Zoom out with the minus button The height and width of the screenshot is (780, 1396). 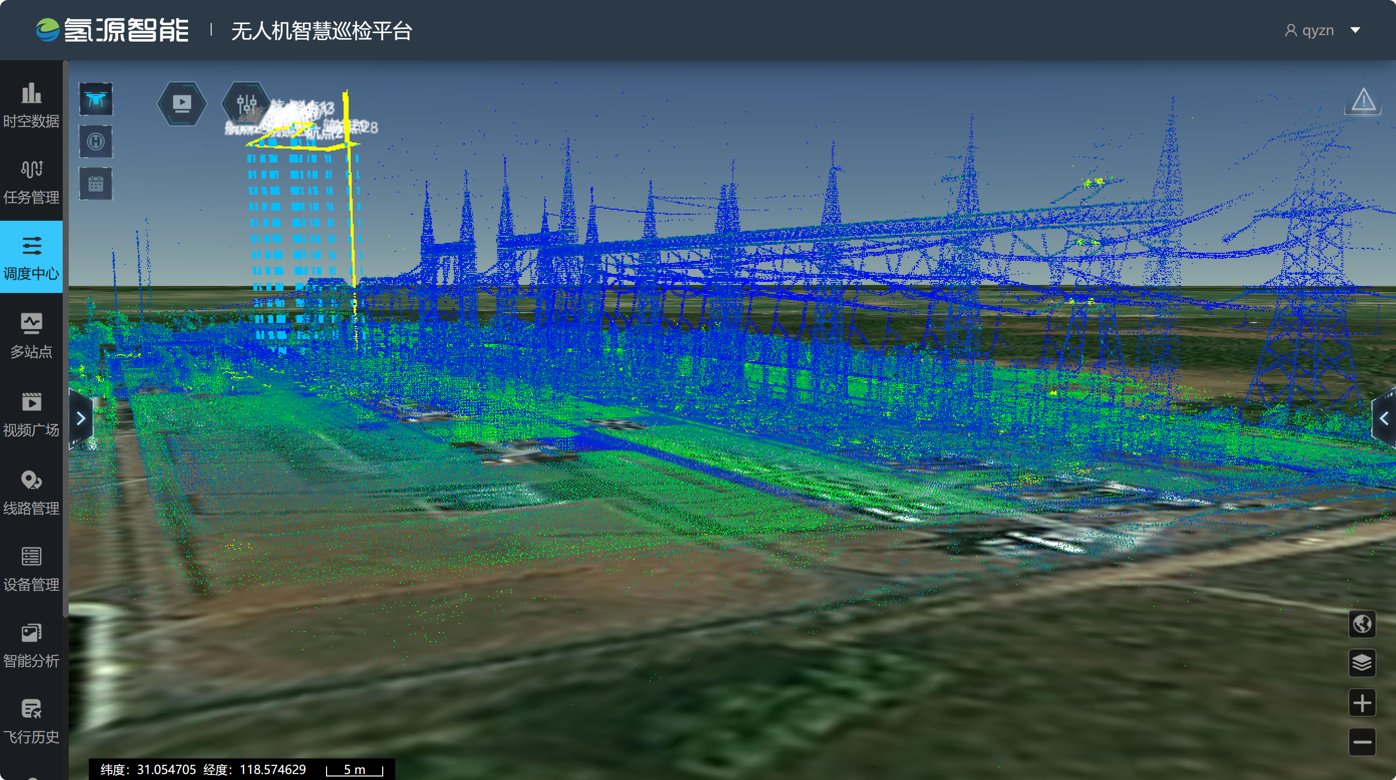pos(1361,742)
